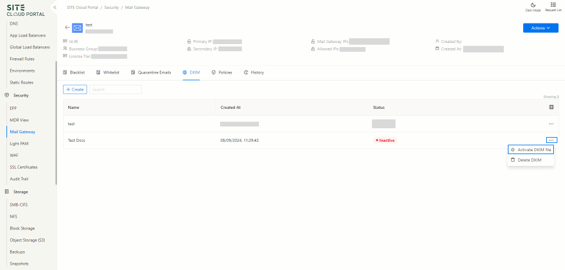Open WAF in the sidebar

pos(14,155)
